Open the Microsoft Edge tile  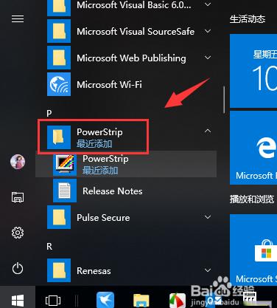point(253,148)
